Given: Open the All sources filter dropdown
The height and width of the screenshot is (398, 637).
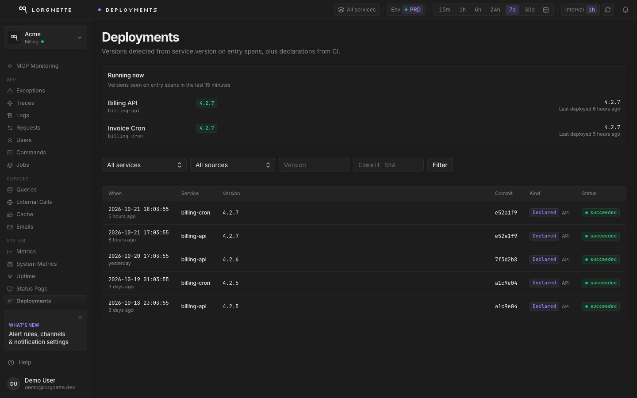Looking at the screenshot, I should pos(233,165).
